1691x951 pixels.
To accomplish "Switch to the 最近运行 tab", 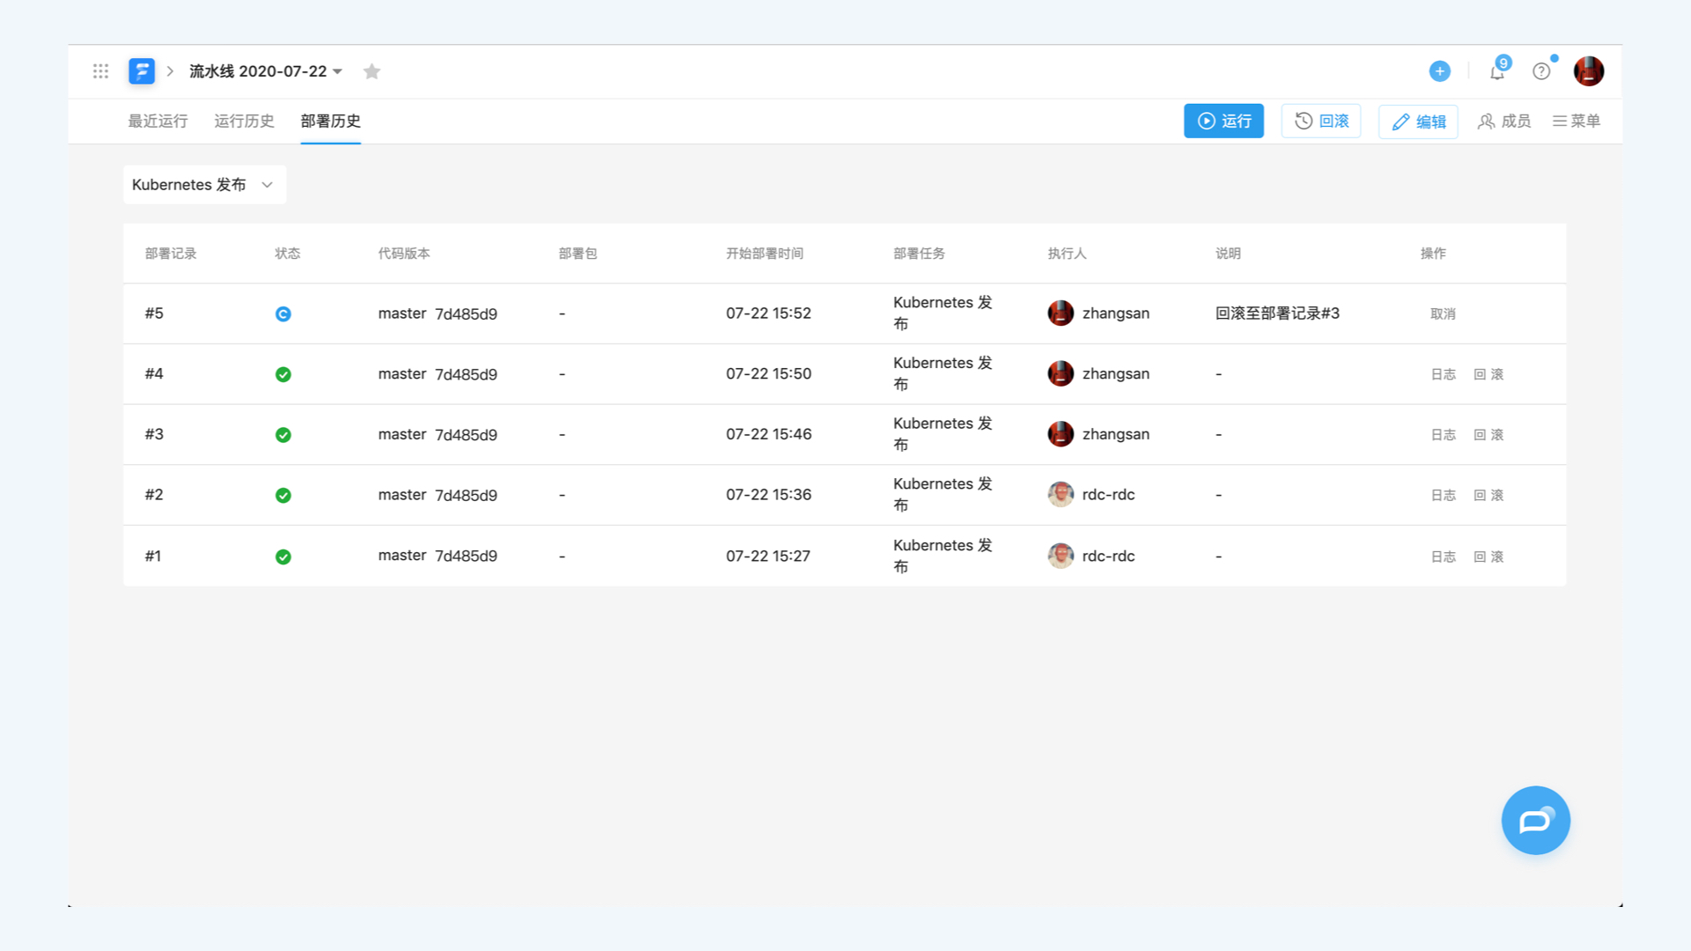I will [158, 122].
